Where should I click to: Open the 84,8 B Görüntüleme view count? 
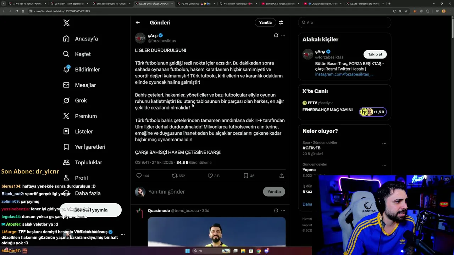click(x=194, y=163)
